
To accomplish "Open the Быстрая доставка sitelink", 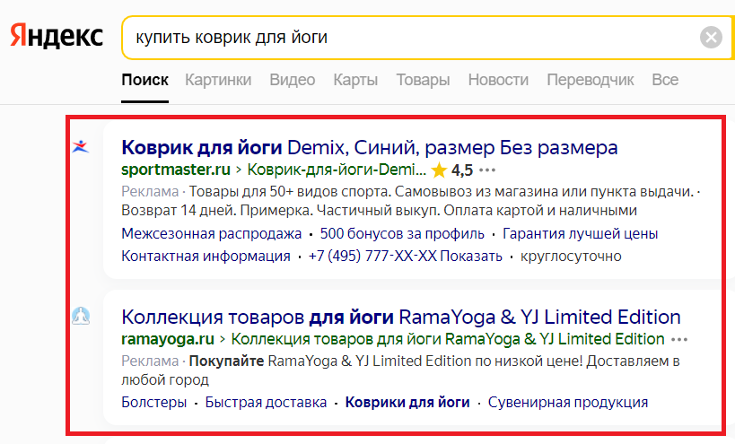I will click(266, 403).
